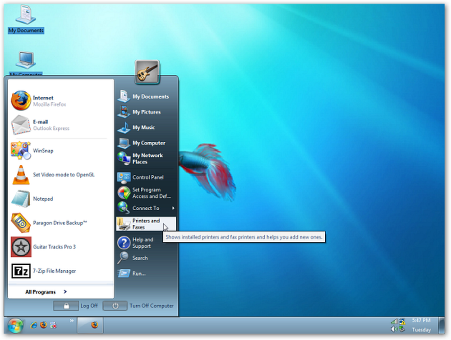The width and height of the screenshot is (451, 340).
Task: Click the network warning tray icon
Action: tap(402, 322)
